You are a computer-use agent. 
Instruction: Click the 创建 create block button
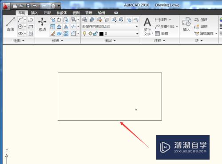201,19
